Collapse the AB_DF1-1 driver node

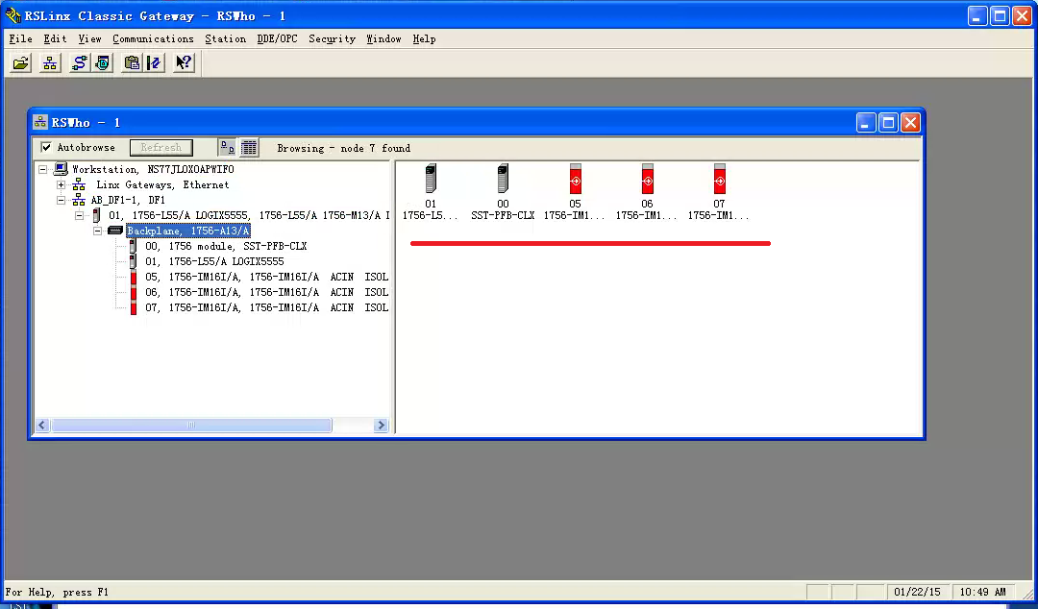point(62,201)
